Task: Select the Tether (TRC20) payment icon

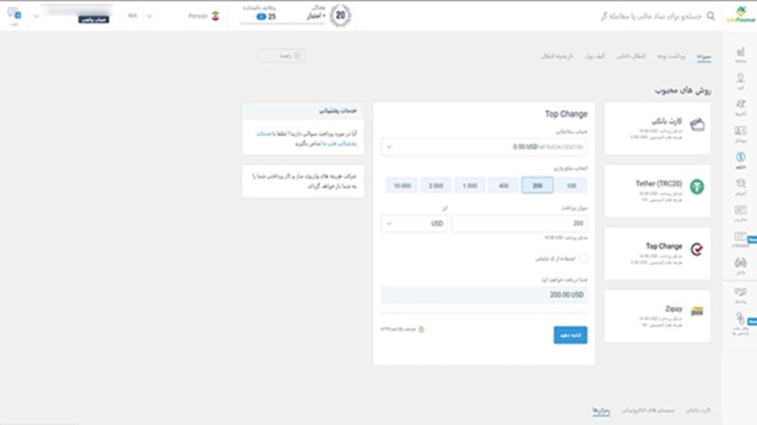Action: pyautogui.click(x=697, y=188)
